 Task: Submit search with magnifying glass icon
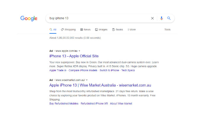click(x=169, y=18)
